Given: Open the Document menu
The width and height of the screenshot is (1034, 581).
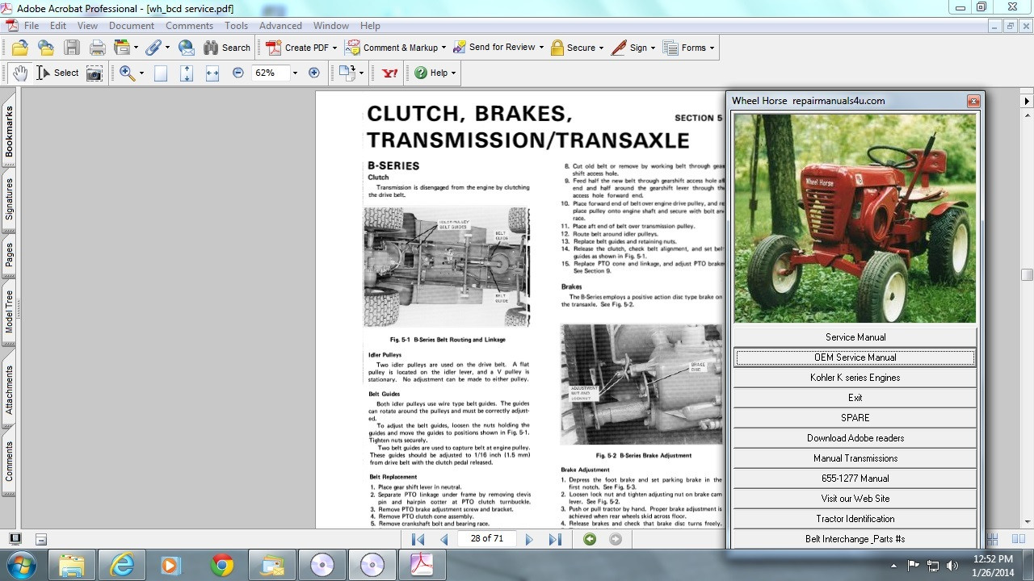Looking at the screenshot, I should point(132,26).
